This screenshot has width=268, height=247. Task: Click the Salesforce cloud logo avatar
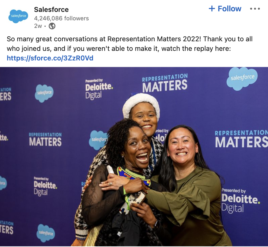click(18, 16)
